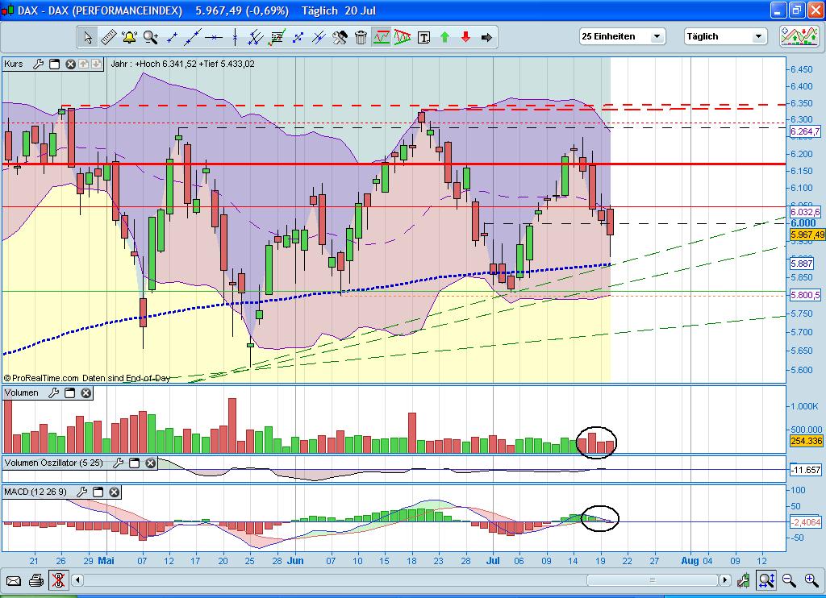The width and height of the screenshot is (826, 598).
Task: Click the 5.800,5 price axis label
Action: [806, 295]
